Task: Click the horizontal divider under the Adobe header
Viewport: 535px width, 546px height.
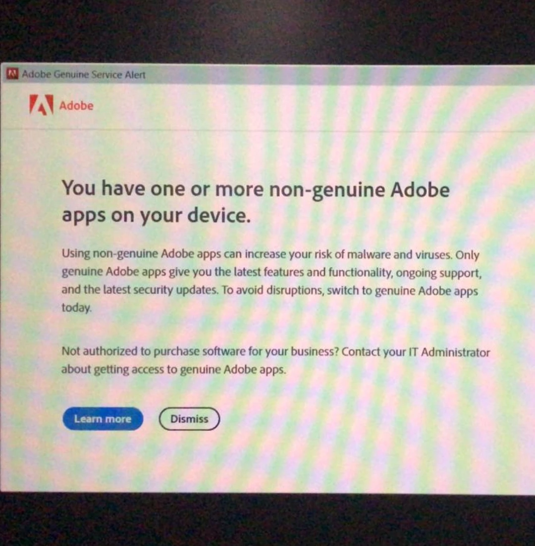Action: 267,130
